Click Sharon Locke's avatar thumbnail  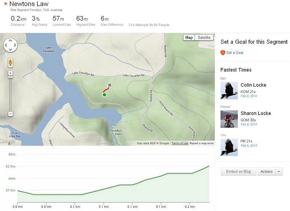tap(229, 120)
